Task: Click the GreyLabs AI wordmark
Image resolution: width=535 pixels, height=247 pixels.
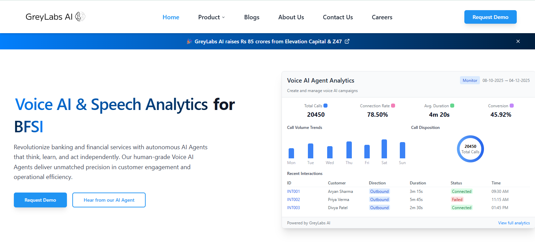Action: pos(49,17)
